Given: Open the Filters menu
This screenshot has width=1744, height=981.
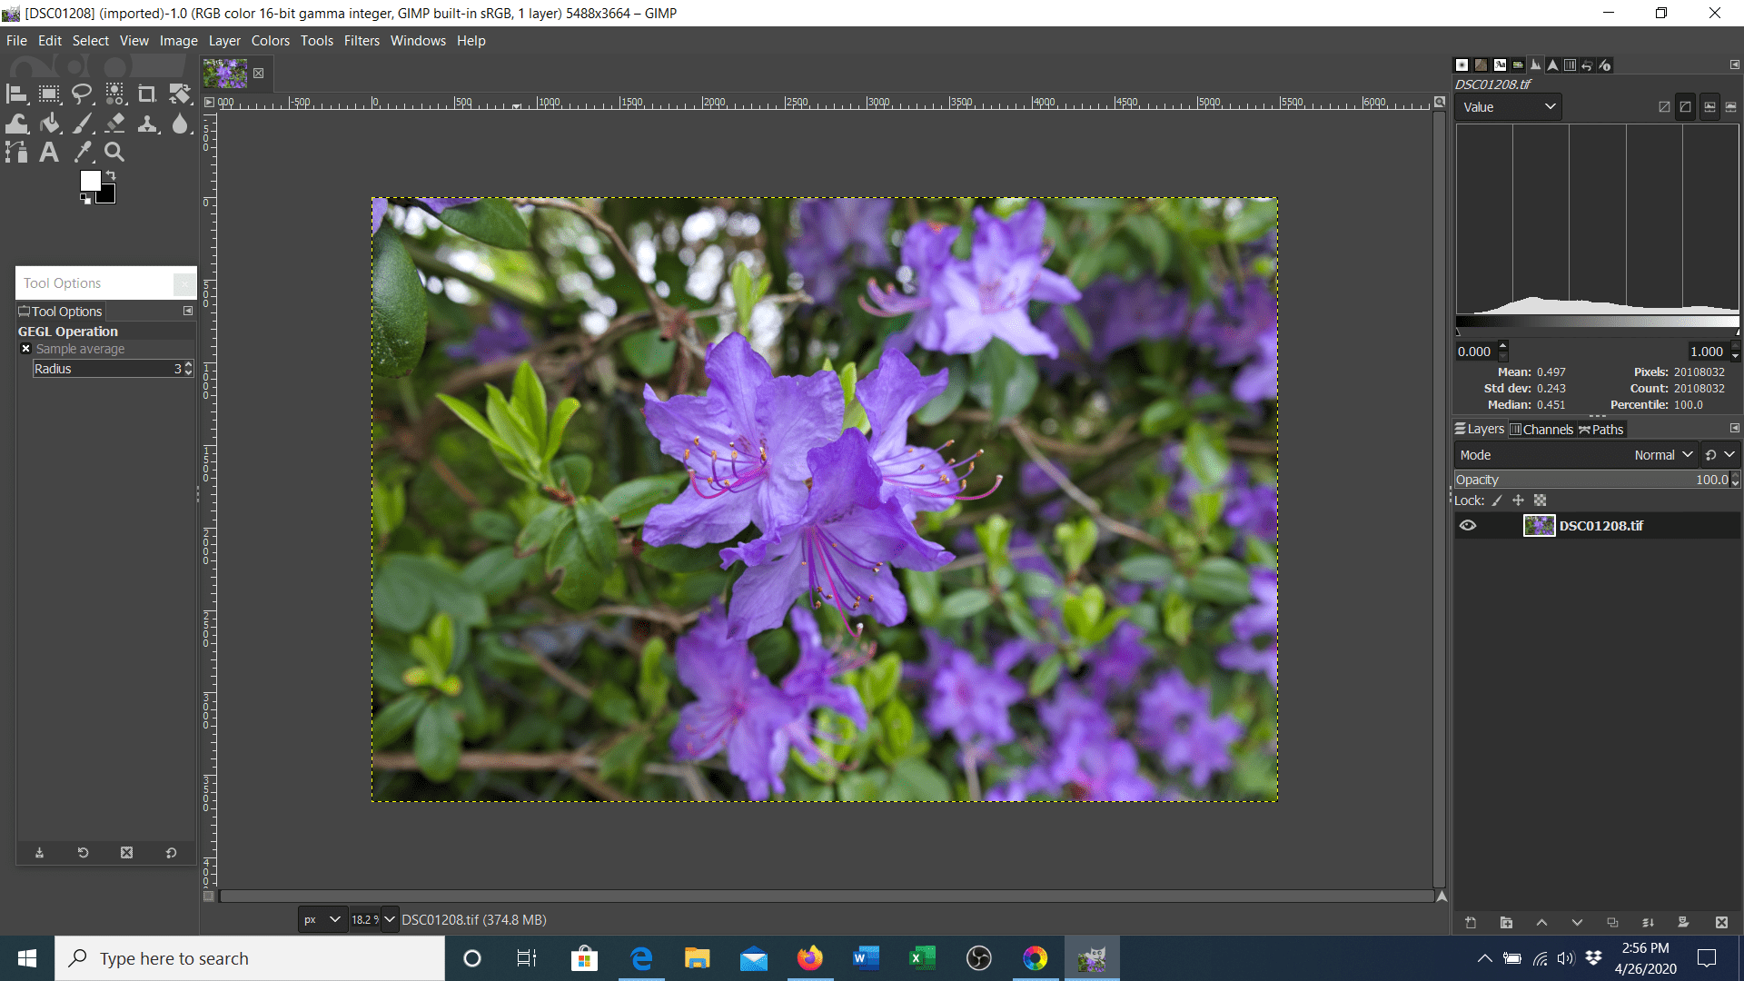Looking at the screenshot, I should [362, 41].
